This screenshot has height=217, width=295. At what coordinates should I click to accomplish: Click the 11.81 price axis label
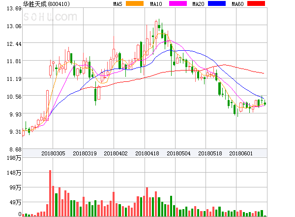click(14, 61)
